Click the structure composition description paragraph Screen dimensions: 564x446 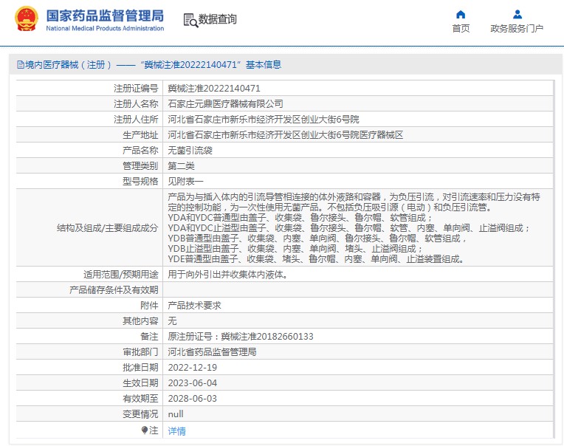(x=354, y=227)
